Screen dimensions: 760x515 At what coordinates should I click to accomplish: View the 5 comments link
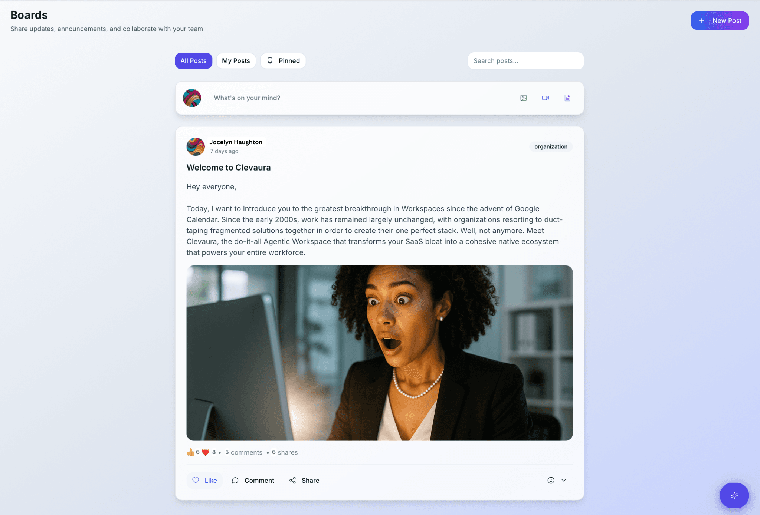(243, 452)
